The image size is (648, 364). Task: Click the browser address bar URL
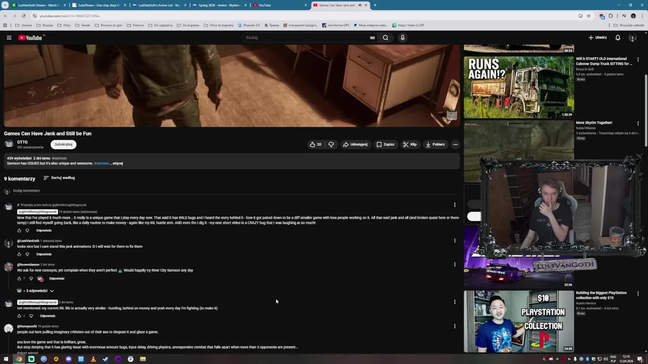(70, 16)
